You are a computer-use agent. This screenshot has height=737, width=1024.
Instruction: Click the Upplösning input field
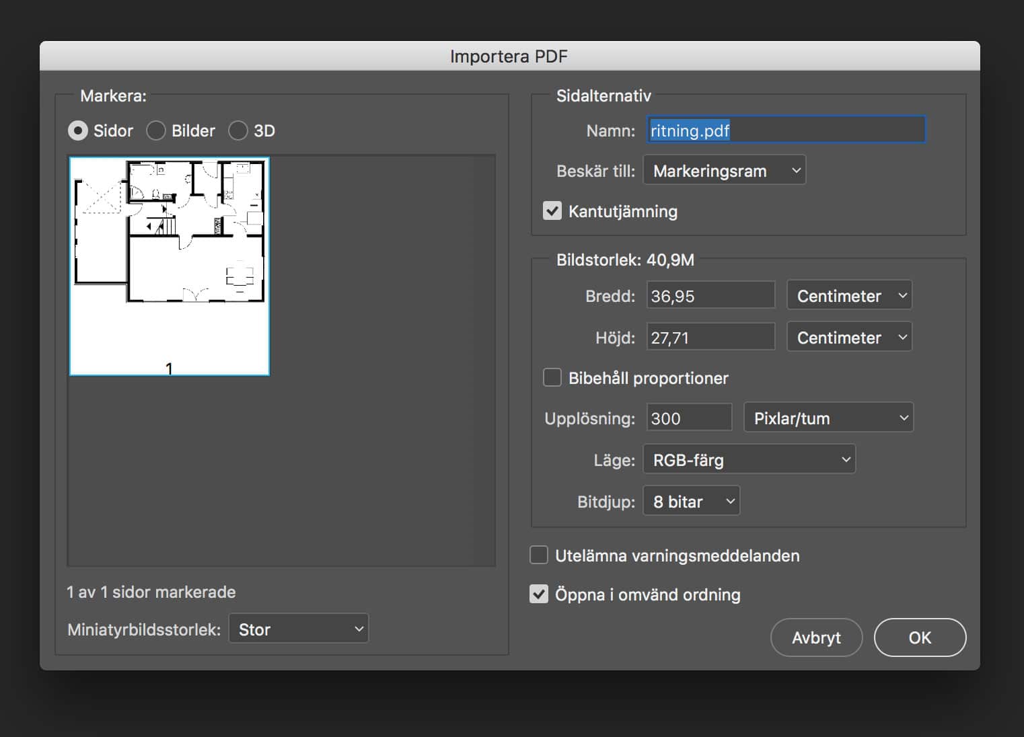(689, 418)
